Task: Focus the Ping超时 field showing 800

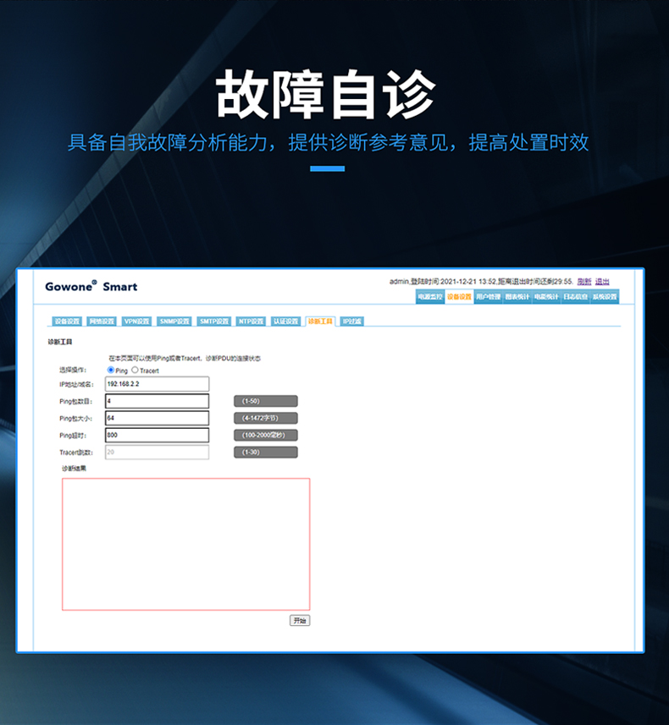Action: pyautogui.click(x=157, y=435)
